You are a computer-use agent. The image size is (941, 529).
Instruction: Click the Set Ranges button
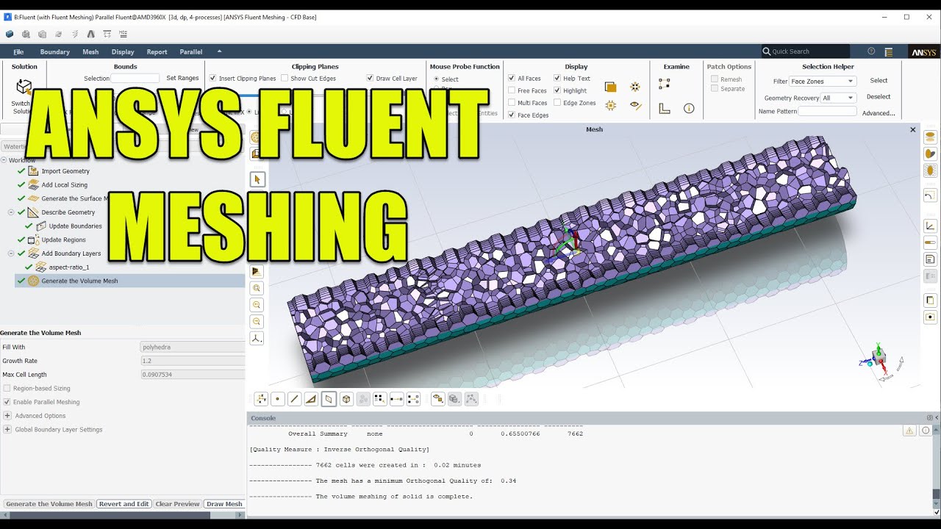pos(182,78)
